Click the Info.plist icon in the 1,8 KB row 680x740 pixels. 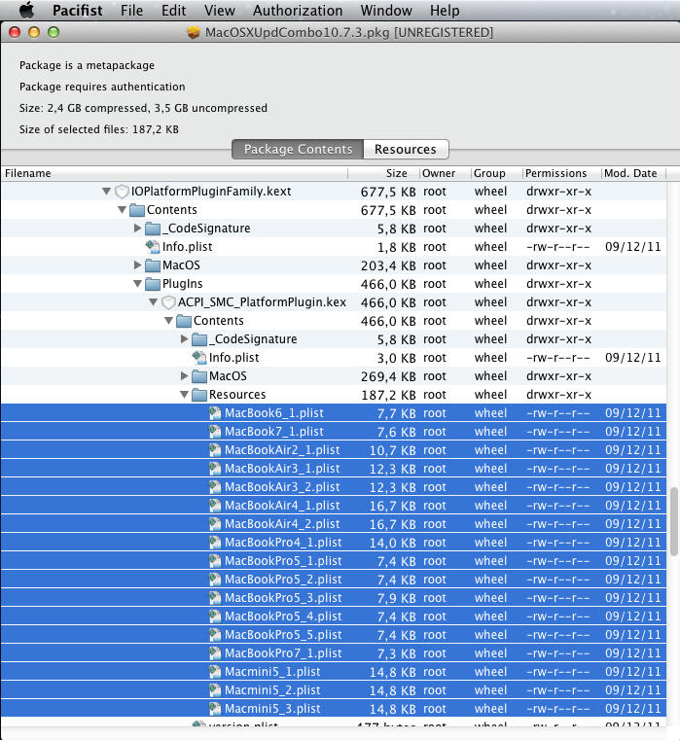click(x=153, y=247)
